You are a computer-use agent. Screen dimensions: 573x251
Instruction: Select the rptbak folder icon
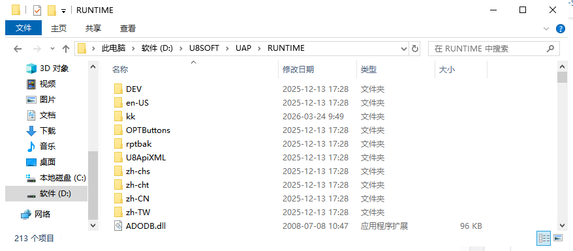pos(118,143)
